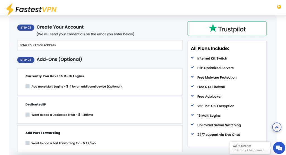Viewport: 286px width, 155px height.
Task: Click "Currently You Have 15 Multi Logins" text
Action: [x=55, y=76]
